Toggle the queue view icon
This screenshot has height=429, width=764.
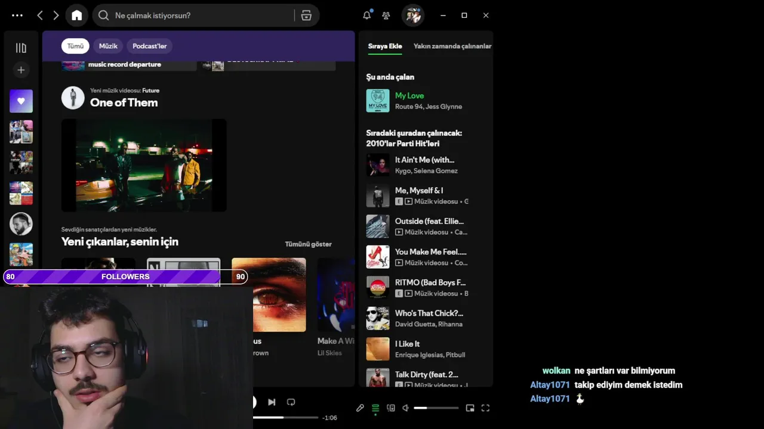[x=375, y=408]
